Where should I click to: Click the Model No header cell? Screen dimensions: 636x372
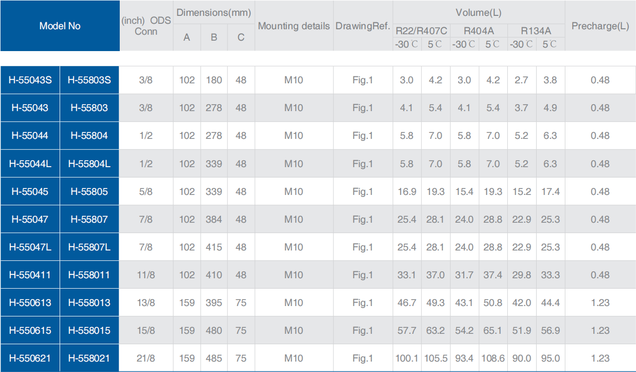pyautogui.click(x=60, y=26)
